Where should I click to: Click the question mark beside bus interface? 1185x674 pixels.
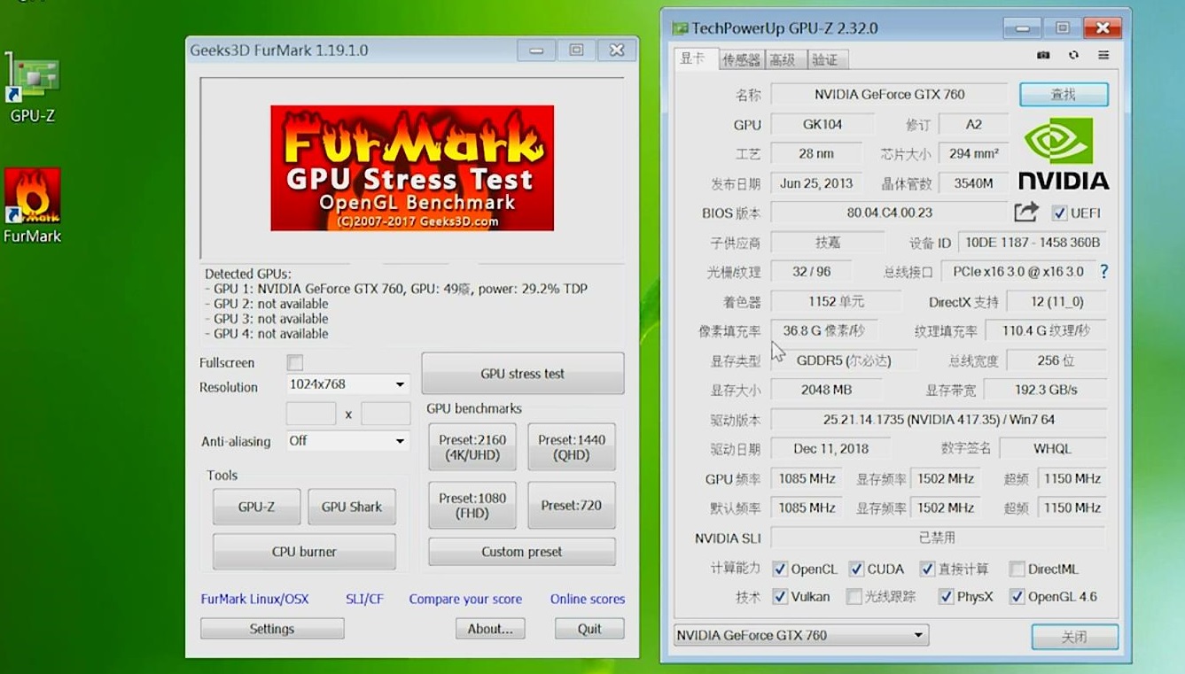coord(1103,272)
